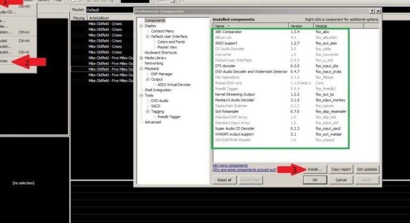Viewport: 410px width, 223px height.
Task: Click the Playing column header in playlist
Action: click(x=78, y=18)
